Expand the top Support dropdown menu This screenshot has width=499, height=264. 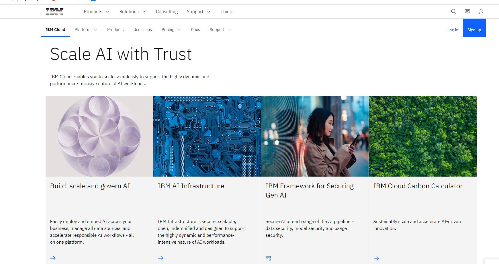(199, 11)
